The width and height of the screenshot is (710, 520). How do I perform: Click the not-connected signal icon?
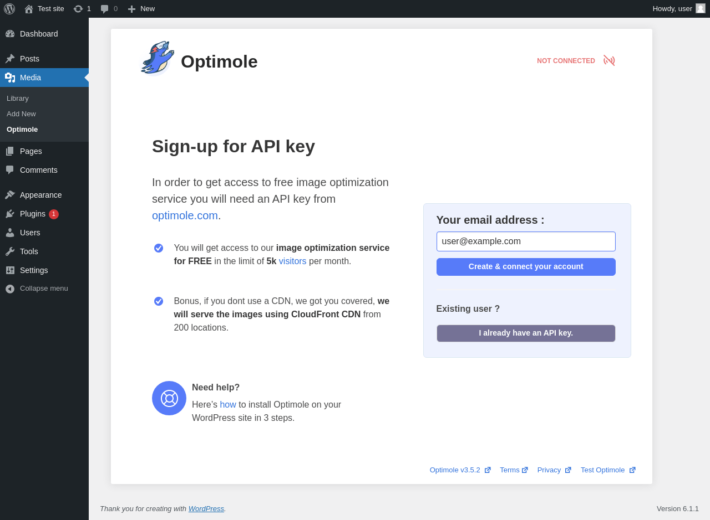(609, 60)
